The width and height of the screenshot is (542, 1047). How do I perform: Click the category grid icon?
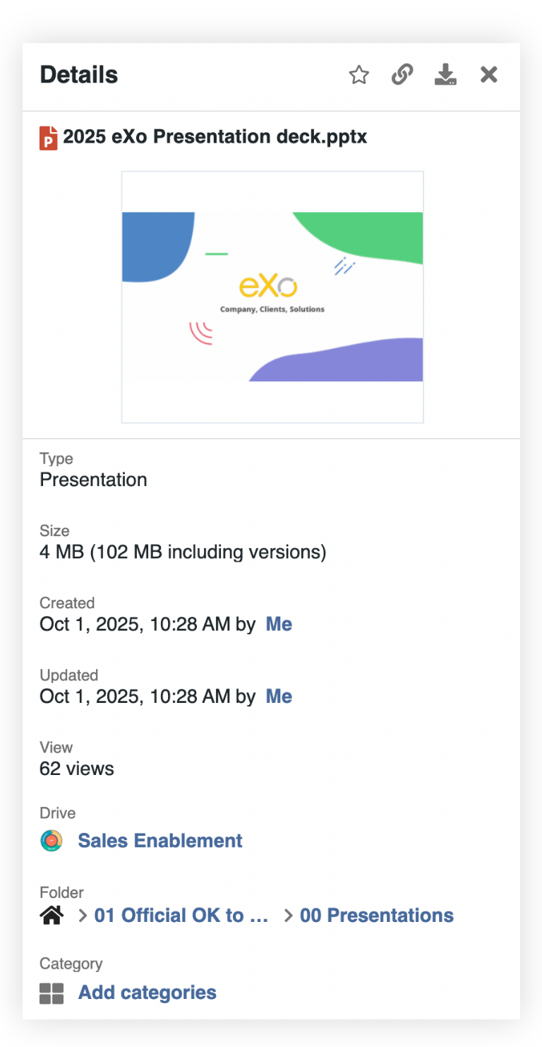52,993
